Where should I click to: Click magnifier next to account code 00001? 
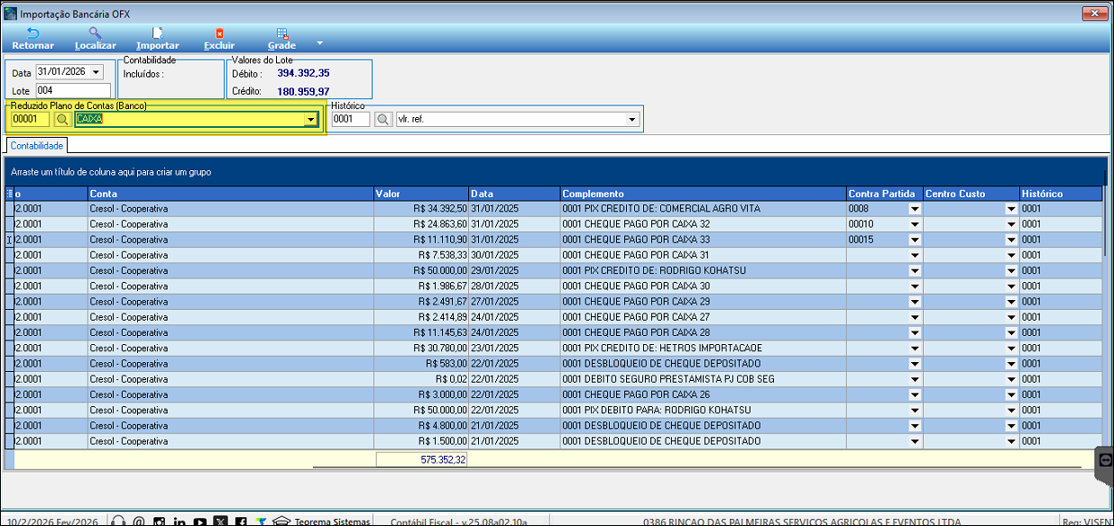point(62,119)
